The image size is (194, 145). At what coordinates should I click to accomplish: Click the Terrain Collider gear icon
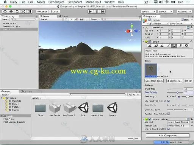click(191, 119)
